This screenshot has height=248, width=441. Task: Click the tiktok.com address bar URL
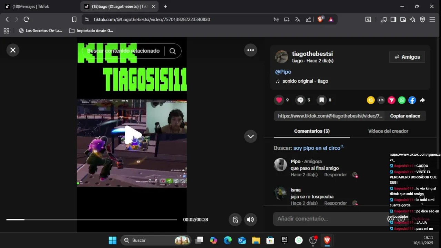(x=152, y=20)
